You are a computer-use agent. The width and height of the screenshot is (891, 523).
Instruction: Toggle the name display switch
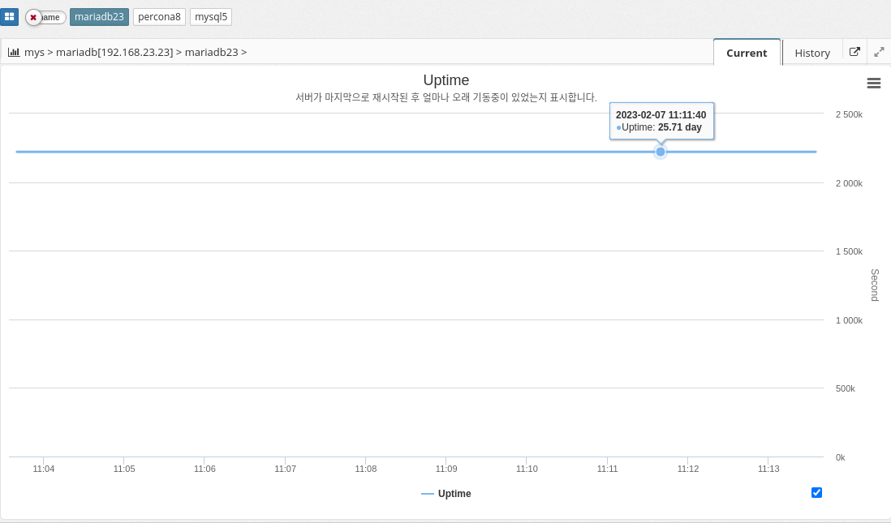[x=46, y=17]
